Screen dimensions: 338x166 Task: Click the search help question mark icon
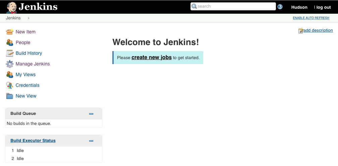coord(280,7)
